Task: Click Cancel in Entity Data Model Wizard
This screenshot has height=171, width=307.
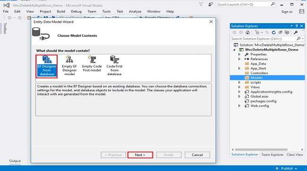Action: 197,155
